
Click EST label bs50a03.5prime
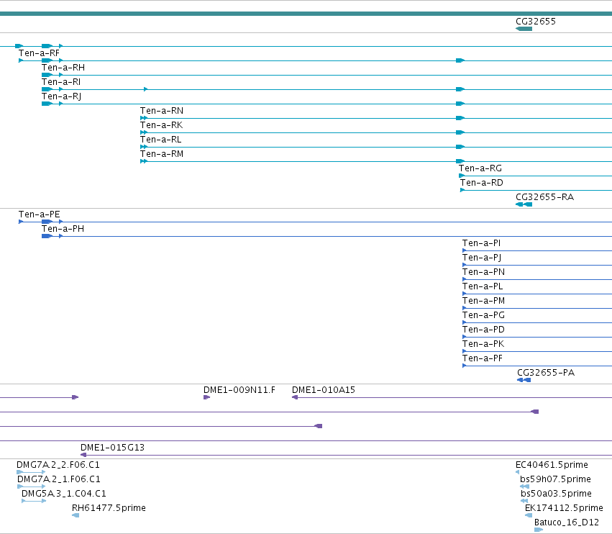(556, 494)
